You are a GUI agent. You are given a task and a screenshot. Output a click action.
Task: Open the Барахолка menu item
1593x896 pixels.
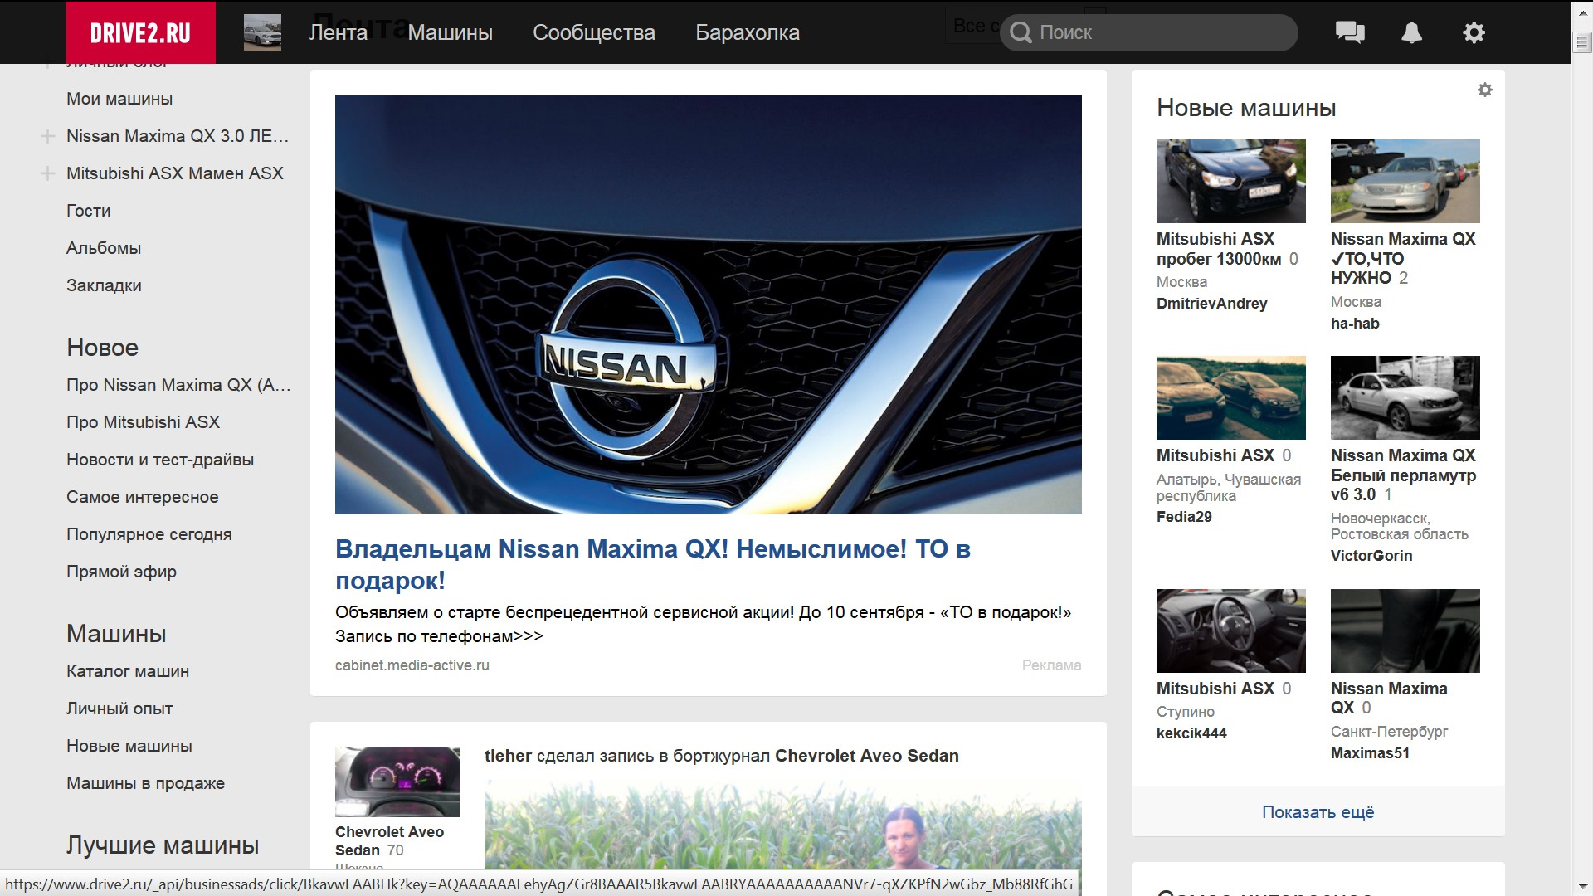click(748, 32)
